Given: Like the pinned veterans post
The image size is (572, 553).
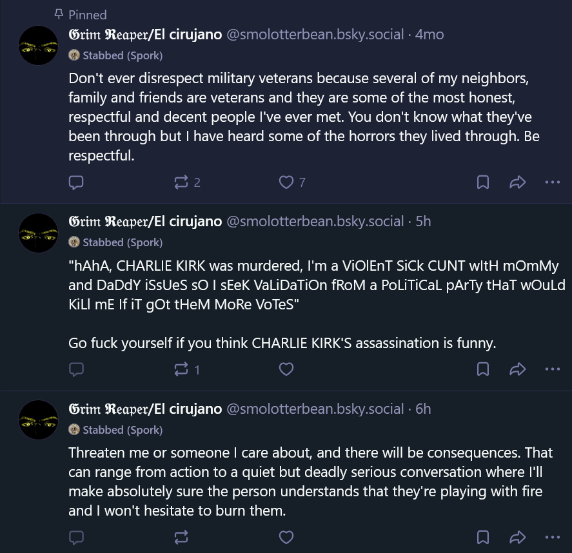Looking at the screenshot, I should pyautogui.click(x=286, y=182).
